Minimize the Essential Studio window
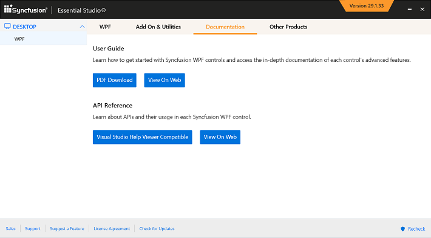Image resolution: width=431 pixels, height=238 pixels. [410, 9]
